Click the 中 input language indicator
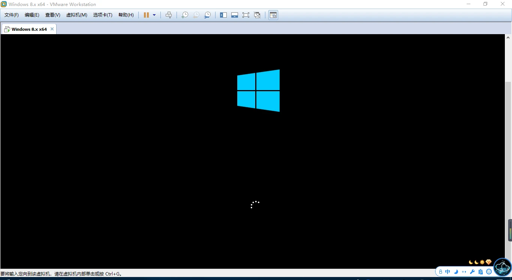 [448, 272]
